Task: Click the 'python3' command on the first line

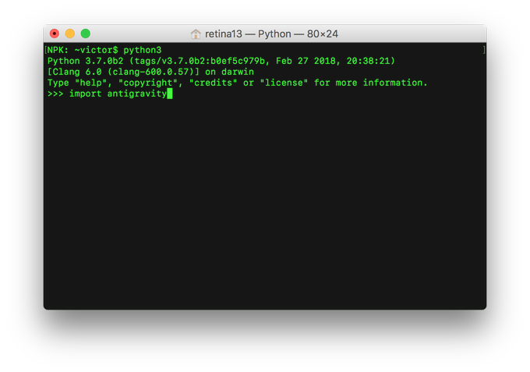Action: (143, 50)
